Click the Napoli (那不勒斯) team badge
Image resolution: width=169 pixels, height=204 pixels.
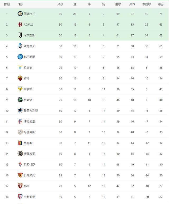[20, 57]
